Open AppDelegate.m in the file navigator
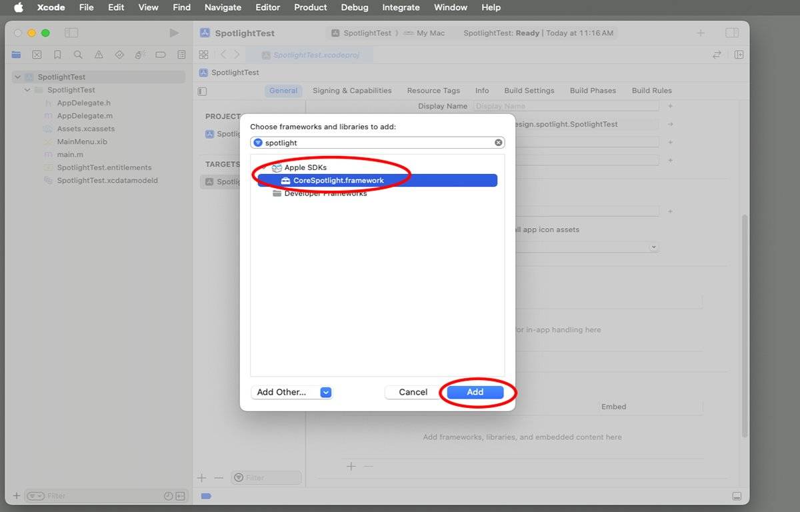 pyautogui.click(x=83, y=116)
